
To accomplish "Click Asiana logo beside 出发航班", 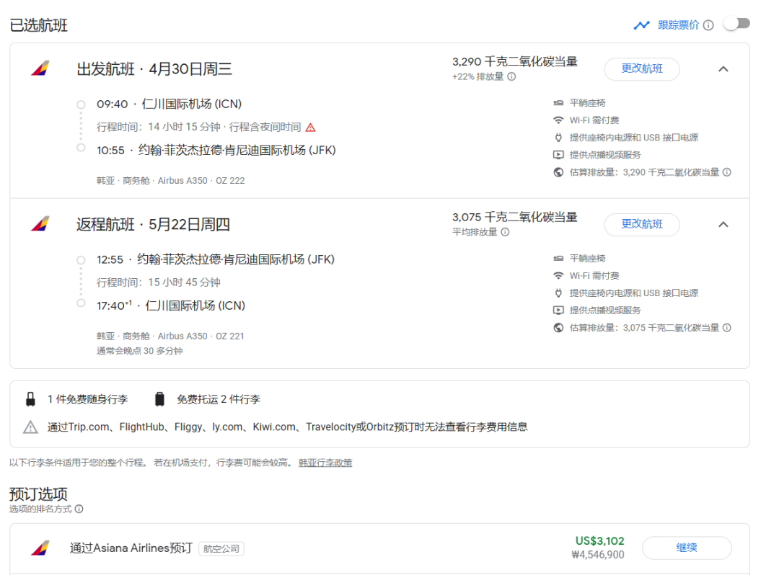I will coord(40,68).
